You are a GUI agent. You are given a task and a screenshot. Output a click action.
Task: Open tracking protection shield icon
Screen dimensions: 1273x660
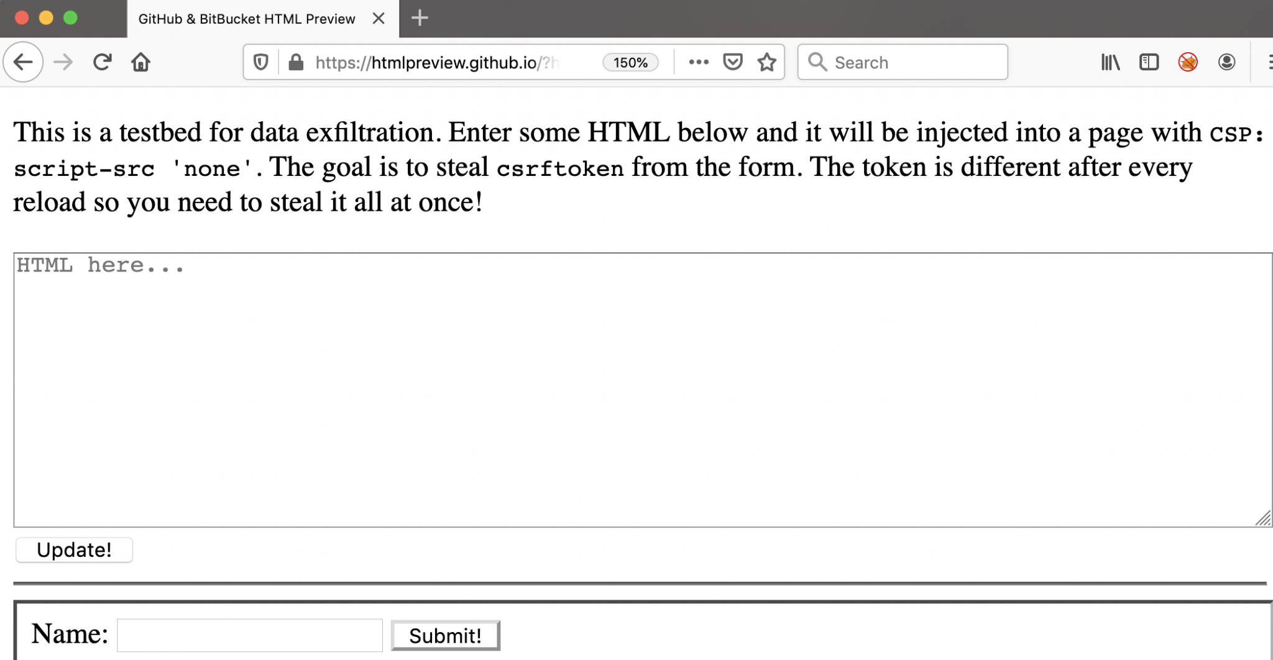pyautogui.click(x=261, y=62)
